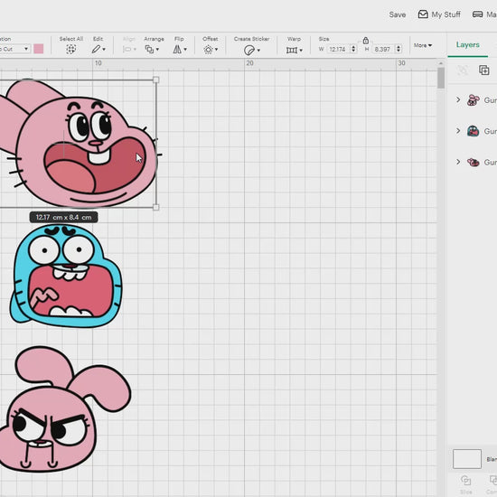Click the top-right selection handle
This screenshot has height=497, width=497.
[x=155, y=80]
